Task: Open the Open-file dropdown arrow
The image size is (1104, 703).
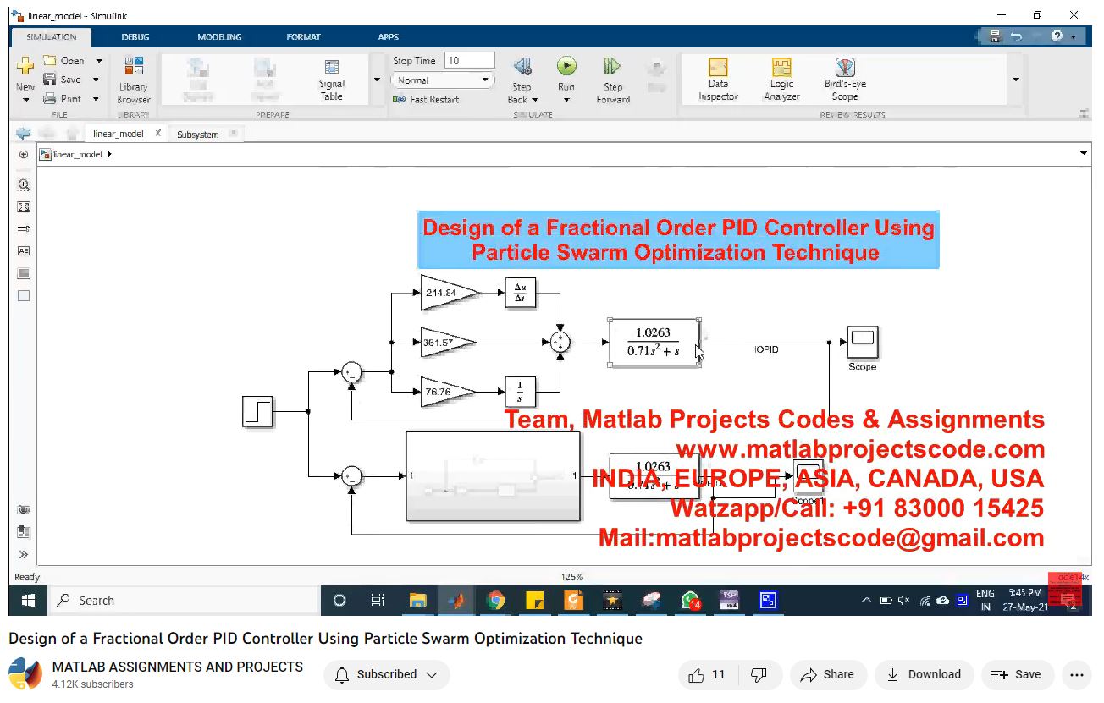Action: (98, 61)
